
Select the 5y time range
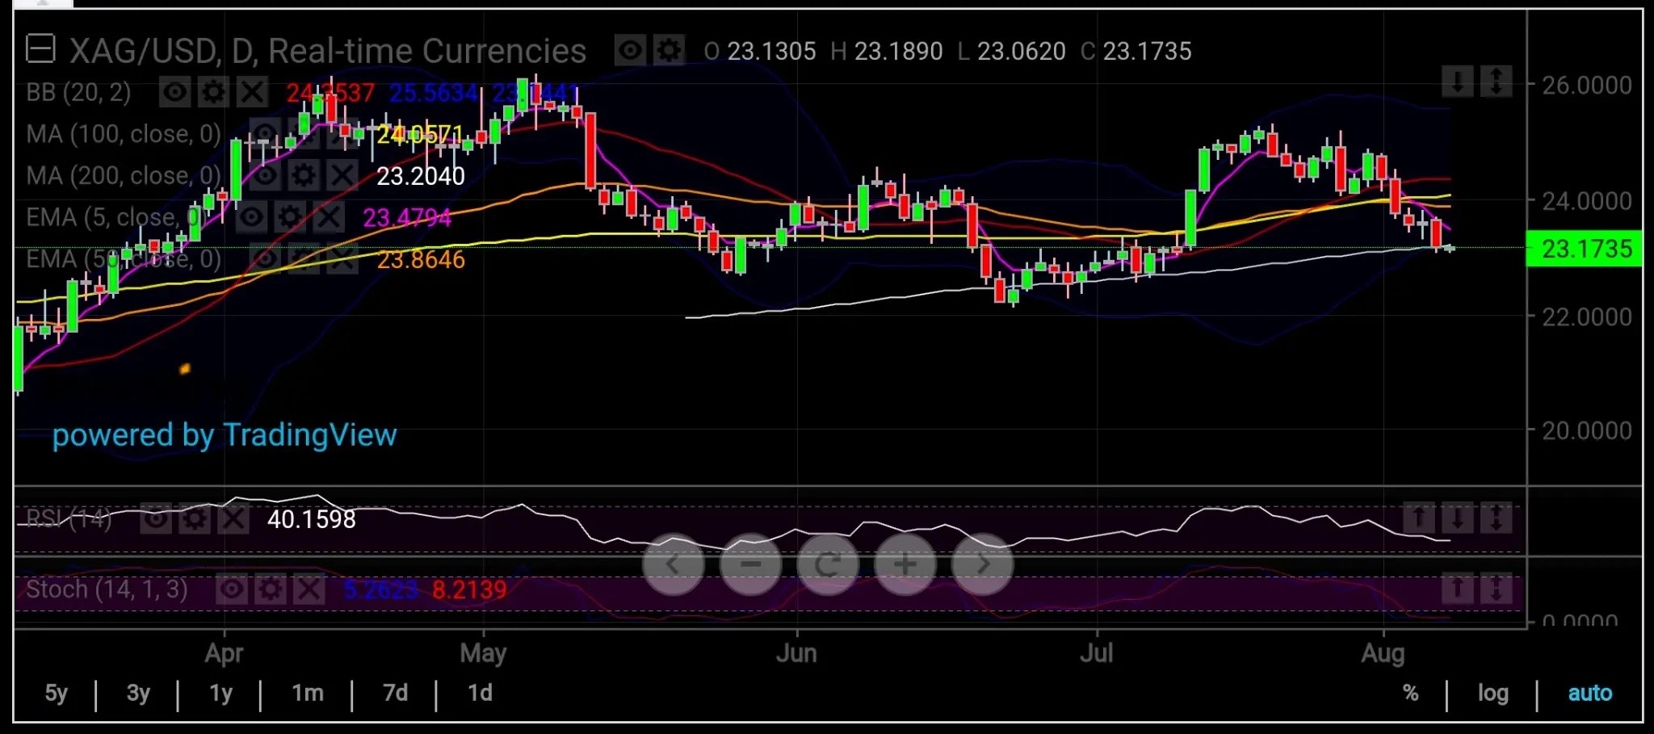pos(56,693)
